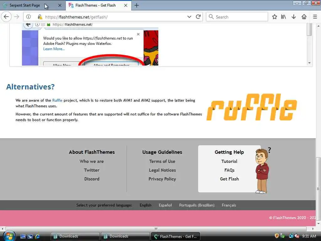Screen dimensions: 321x241
Task: Click the muted volume tray icon
Action: [297, 236]
